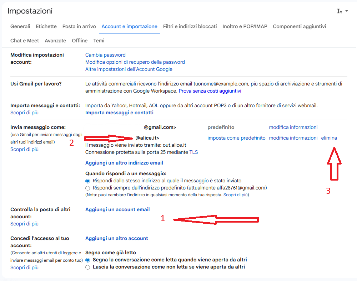
Task: Click Importa messaggi e contatti link
Action: [x=119, y=113]
